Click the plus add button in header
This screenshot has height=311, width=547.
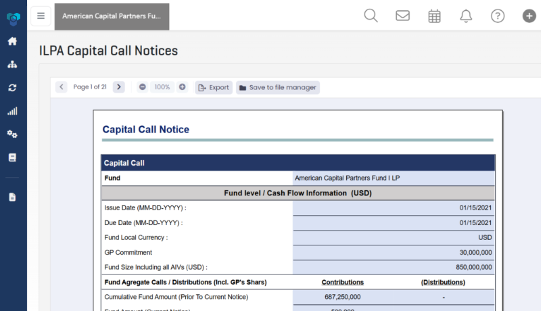529,16
